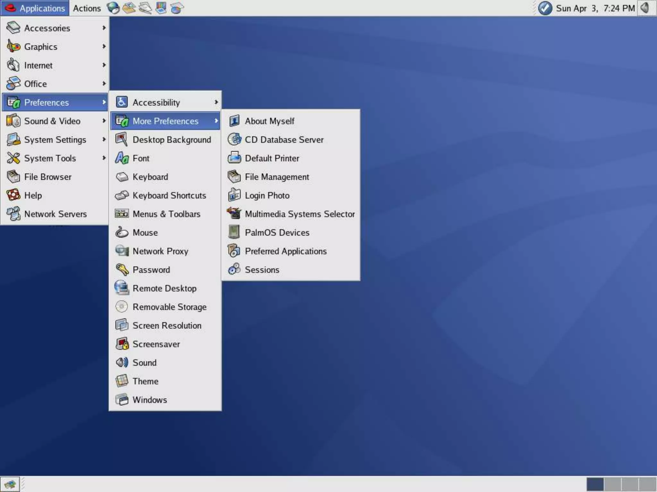This screenshot has width=657, height=492.
Task: Click the PalmOS Devices icon
Action: [x=234, y=232]
